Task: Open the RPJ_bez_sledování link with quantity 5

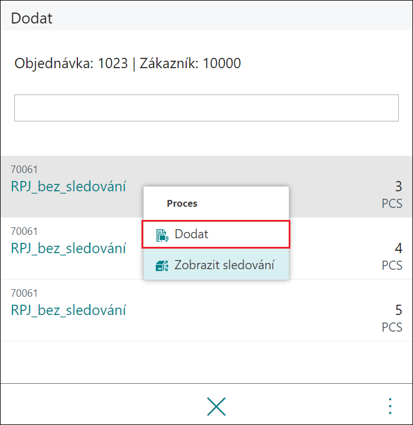Action: pos(68,310)
